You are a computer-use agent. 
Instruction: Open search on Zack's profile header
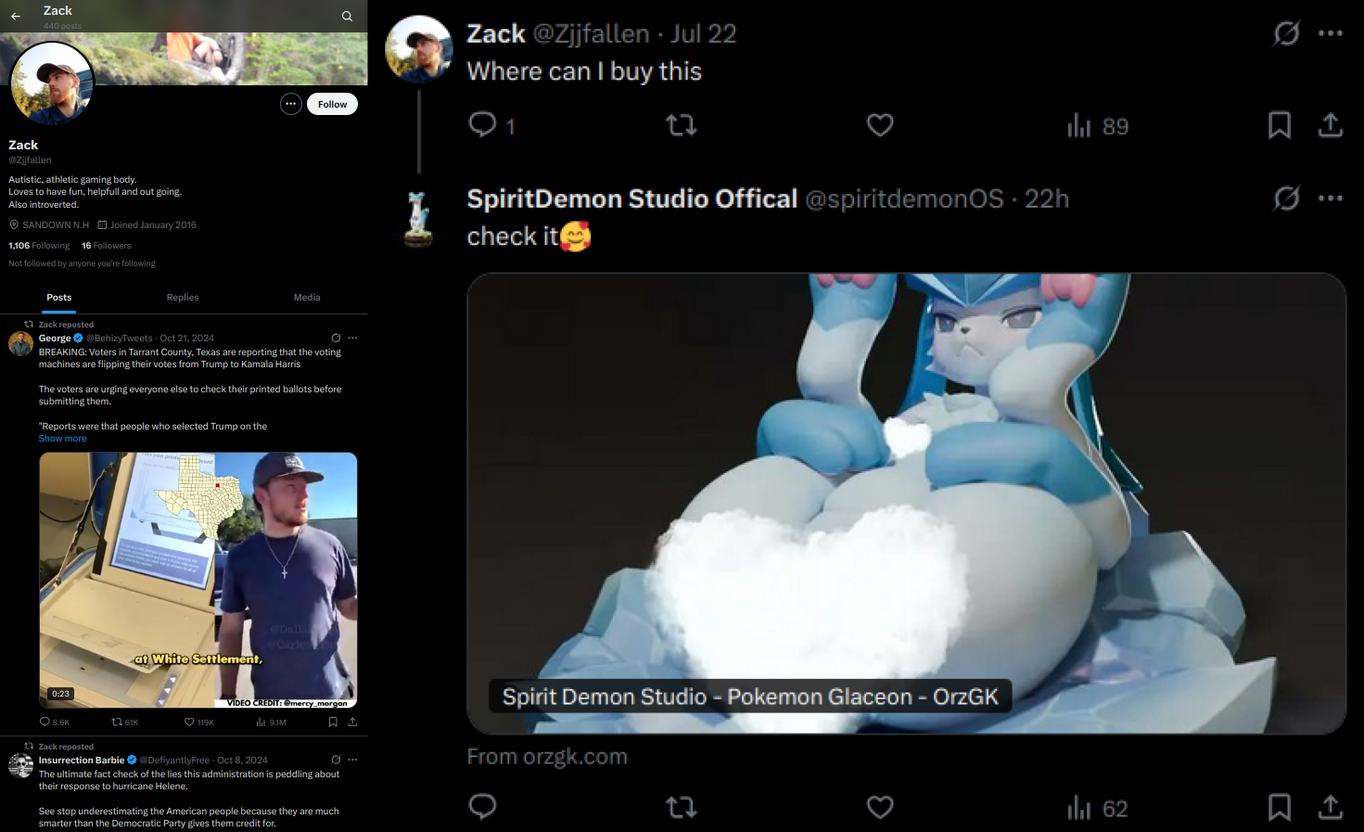347,16
